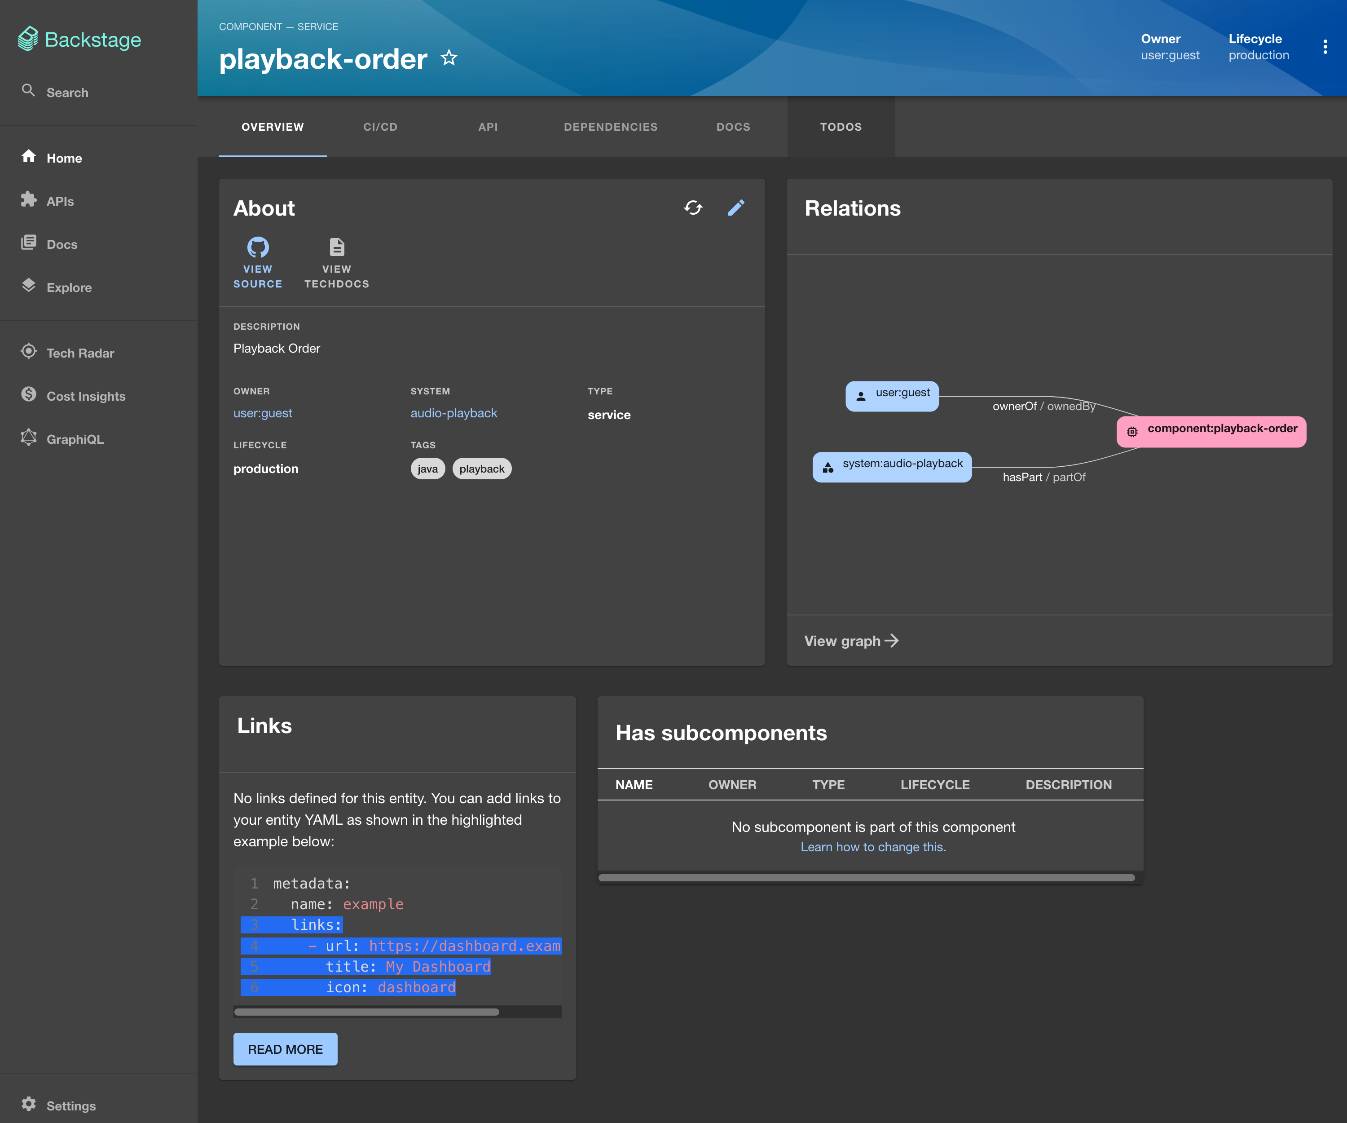This screenshot has width=1347, height=1123.
Task: Refresh entity with the sync icon
Action: (693, 208)
